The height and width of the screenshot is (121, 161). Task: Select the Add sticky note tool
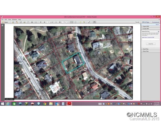[x=80, y=22]
